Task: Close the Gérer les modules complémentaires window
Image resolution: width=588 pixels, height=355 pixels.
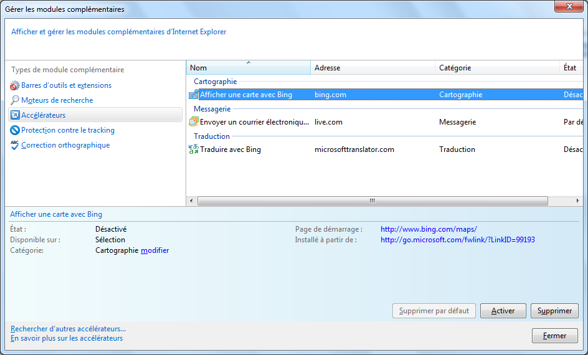Action: point(569,6)
